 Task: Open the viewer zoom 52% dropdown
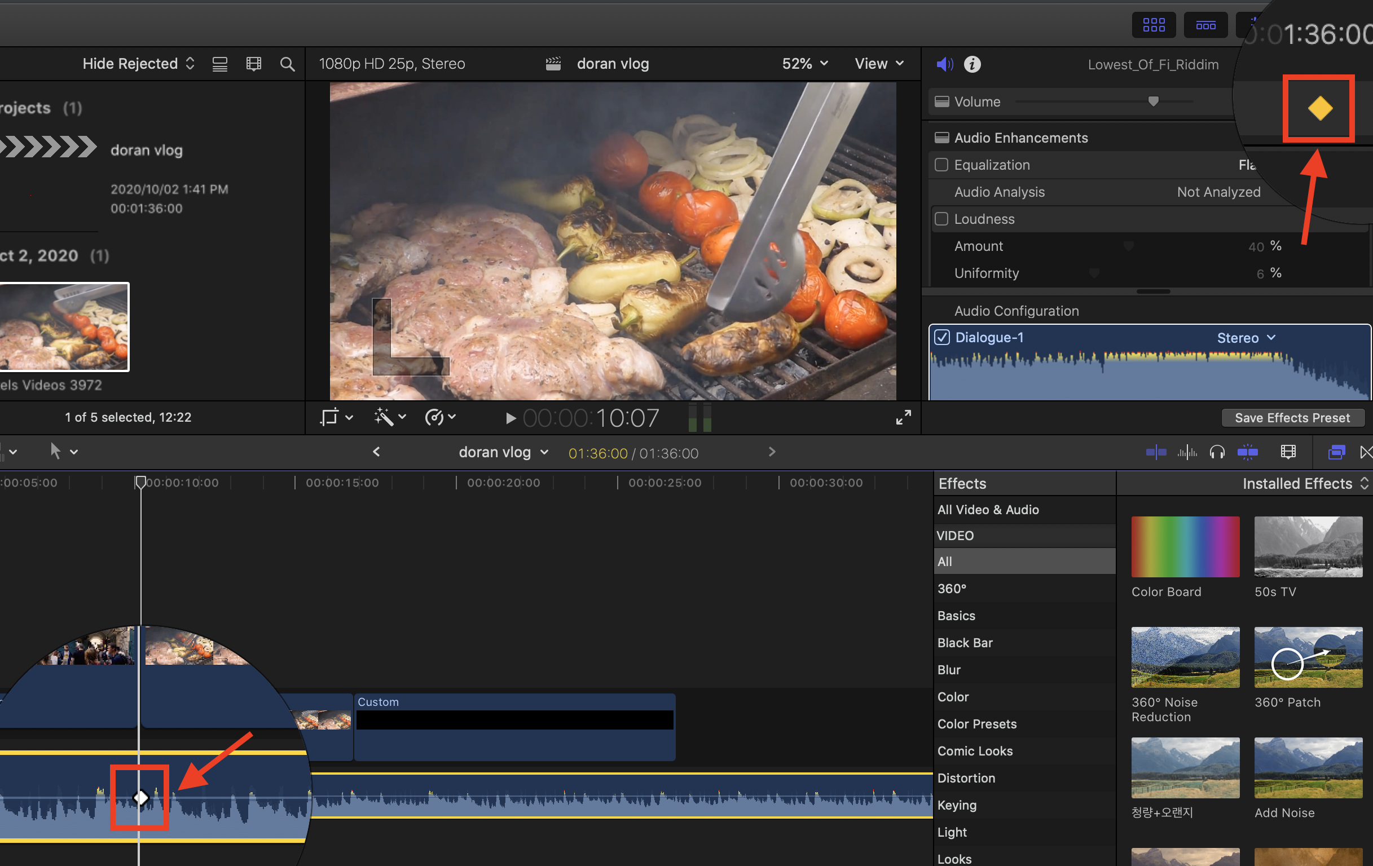(x=804, y=64)
